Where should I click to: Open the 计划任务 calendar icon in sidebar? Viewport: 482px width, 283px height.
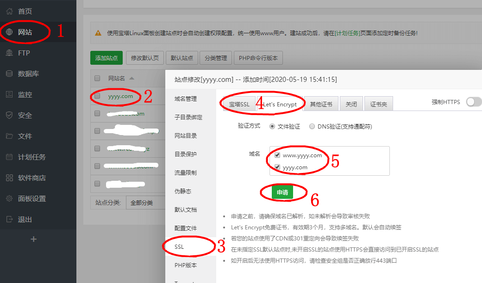(10, 157)
